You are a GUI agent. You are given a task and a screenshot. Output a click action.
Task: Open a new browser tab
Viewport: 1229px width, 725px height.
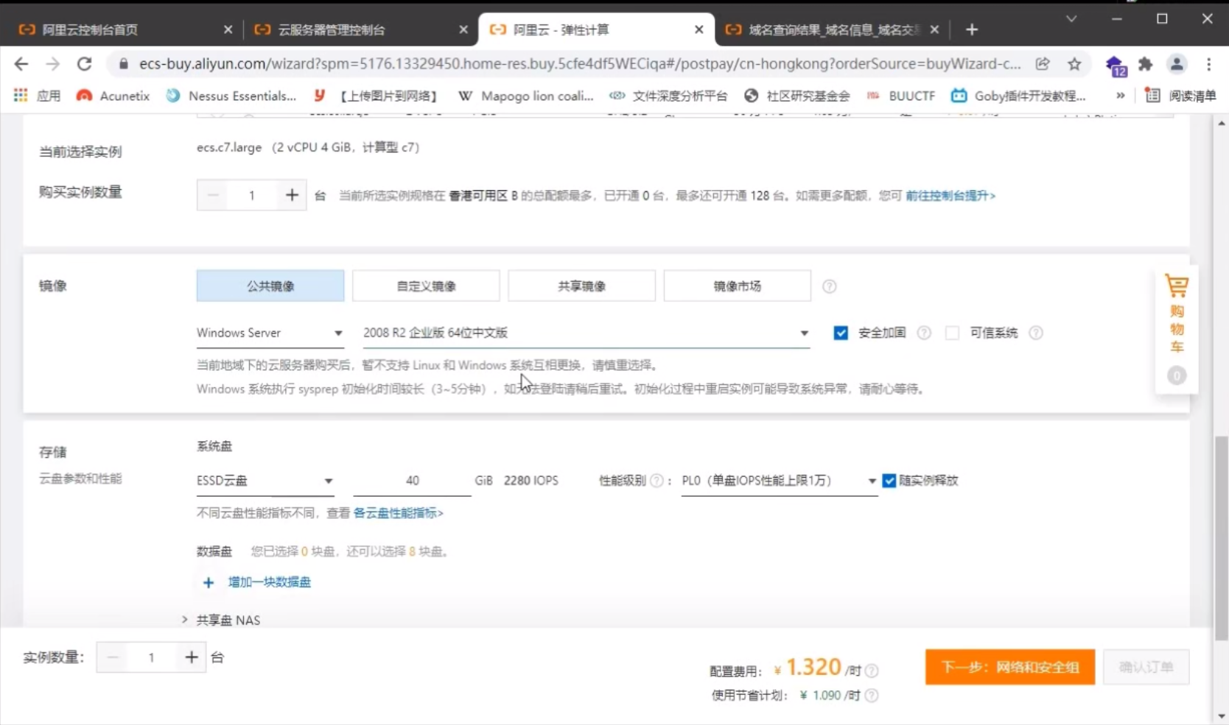point(972,29)
